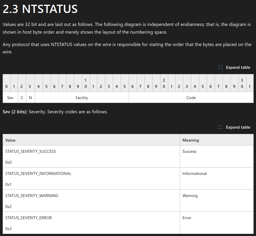Select STATUS_SEVERITY_SUCCESS text

pos(31,151)
